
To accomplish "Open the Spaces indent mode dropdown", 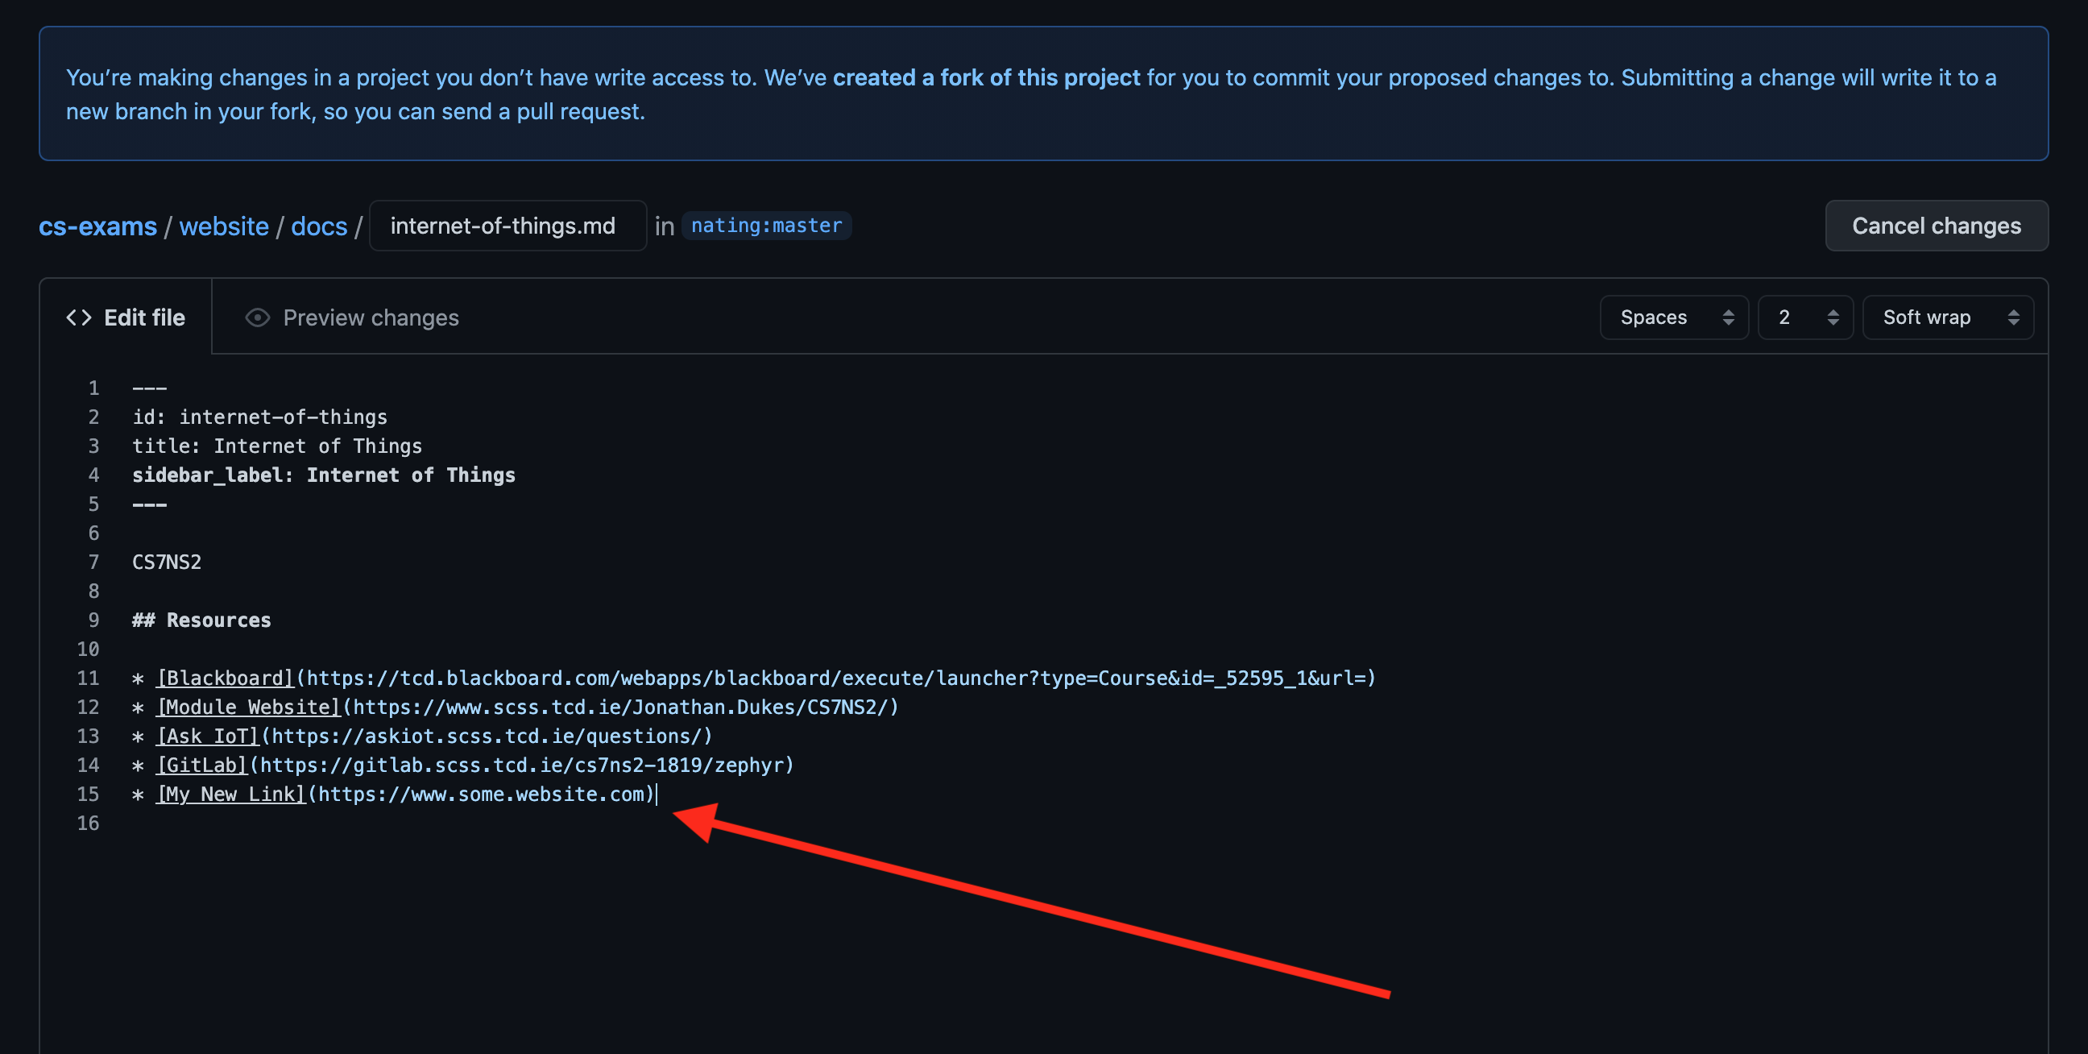I will click(x=1673, y=317).
